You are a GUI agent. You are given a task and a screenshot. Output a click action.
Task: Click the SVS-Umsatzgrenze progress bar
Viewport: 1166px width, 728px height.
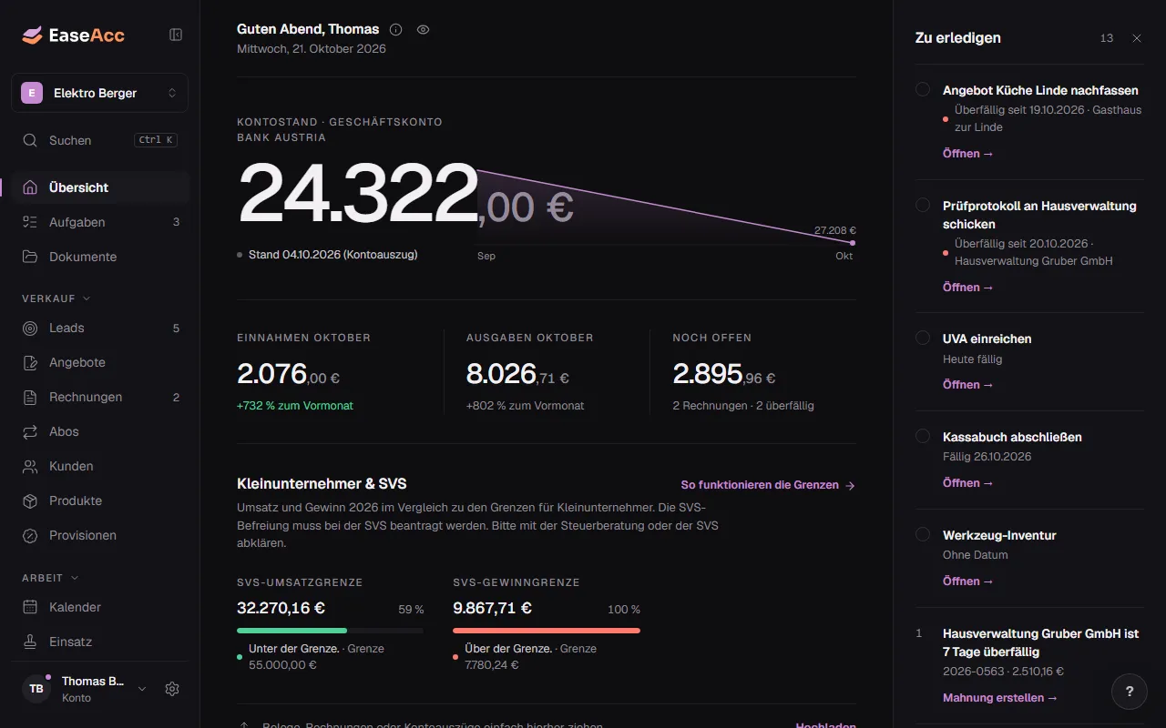(330, 630)
